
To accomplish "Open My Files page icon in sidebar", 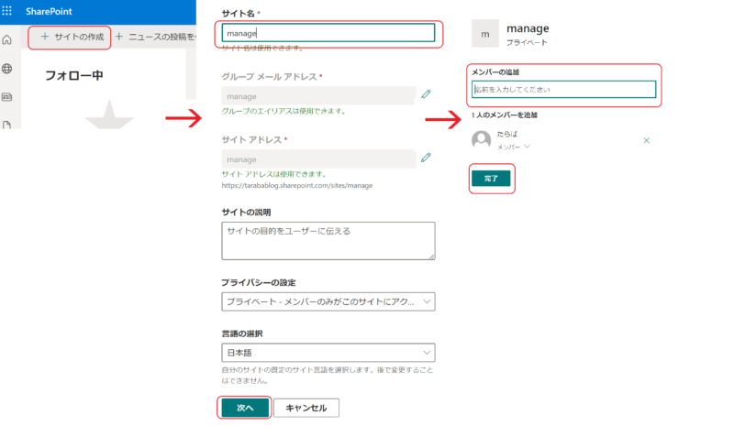I will [x=7, y=124].
